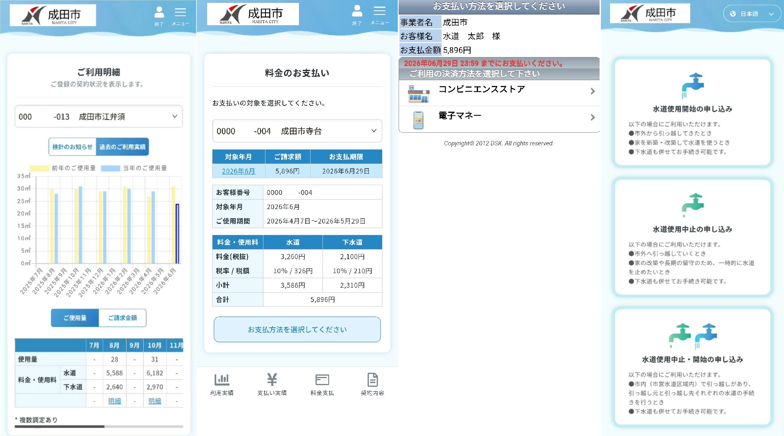Click the blue faucet icon for 水道使用開始
784x436 pixels.
point(692,86)
